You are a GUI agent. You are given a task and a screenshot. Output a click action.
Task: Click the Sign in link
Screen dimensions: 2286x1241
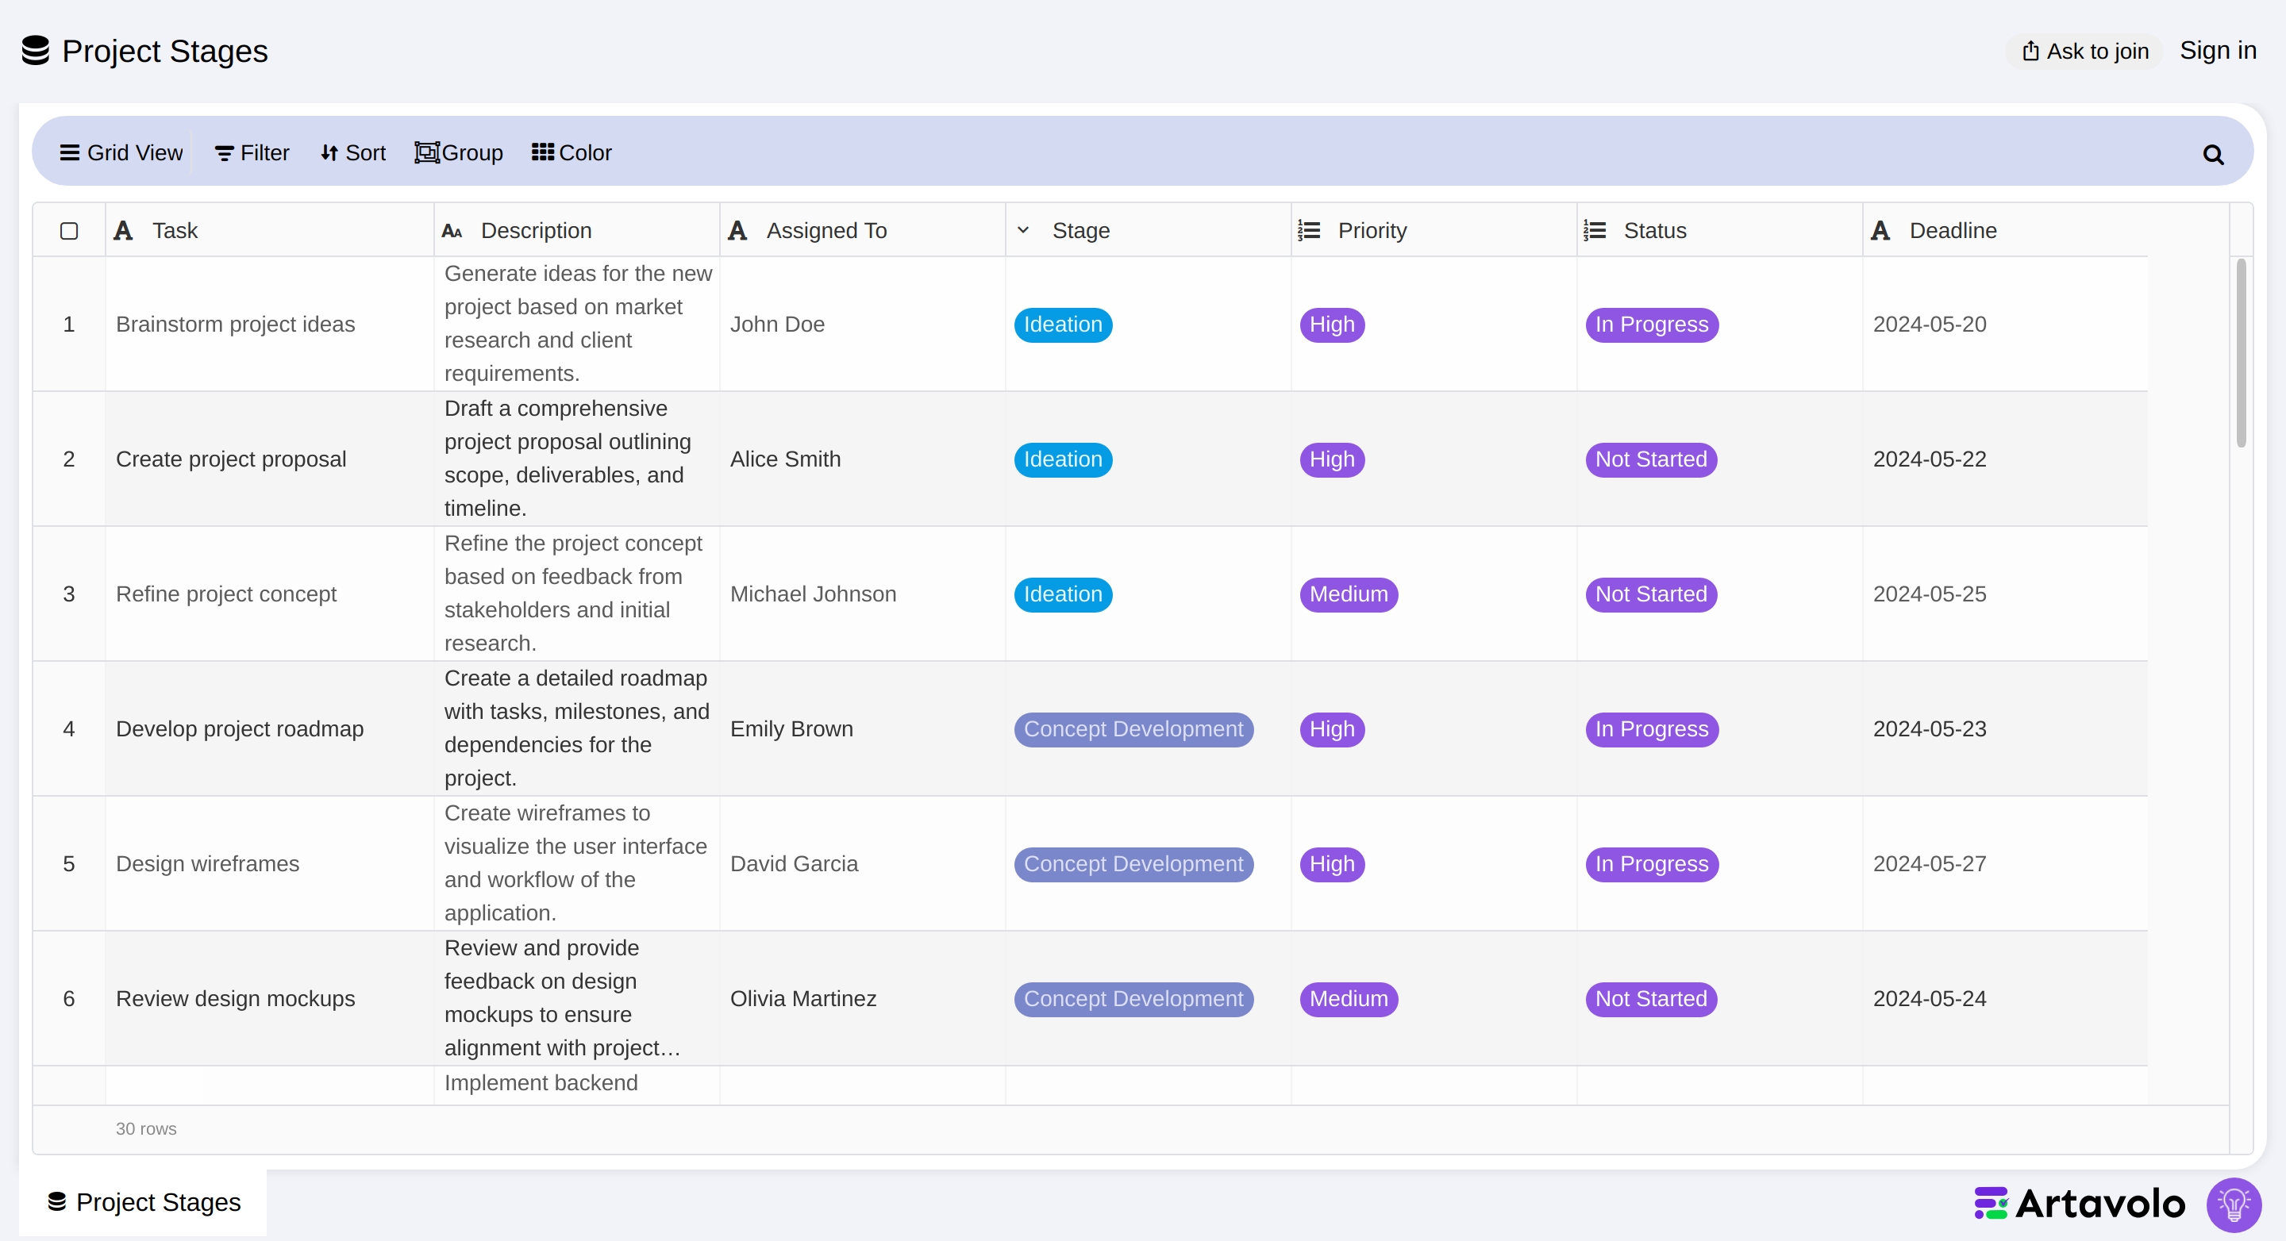tap(2218, 51)
